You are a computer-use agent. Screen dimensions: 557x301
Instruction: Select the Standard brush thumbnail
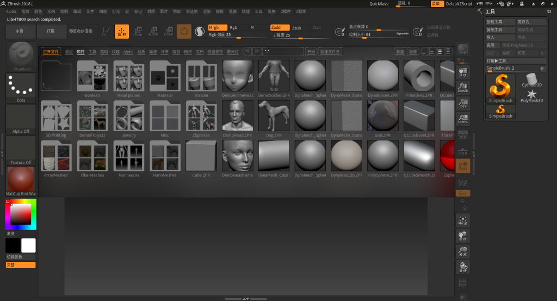[x=22, y=55]
